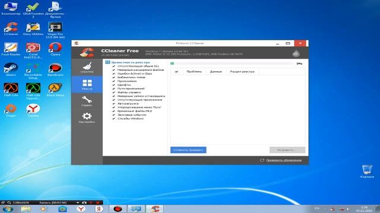Uncheck Отсутствующие общие DLL option
Screen dimensions: 380x213
tap(113, 66)
